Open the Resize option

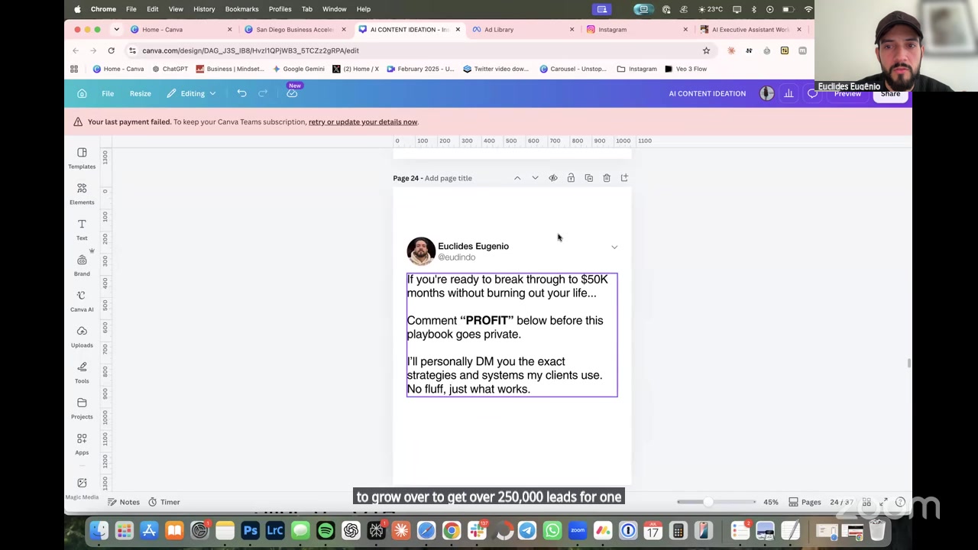pyautogui.click(x=140, y=93)
